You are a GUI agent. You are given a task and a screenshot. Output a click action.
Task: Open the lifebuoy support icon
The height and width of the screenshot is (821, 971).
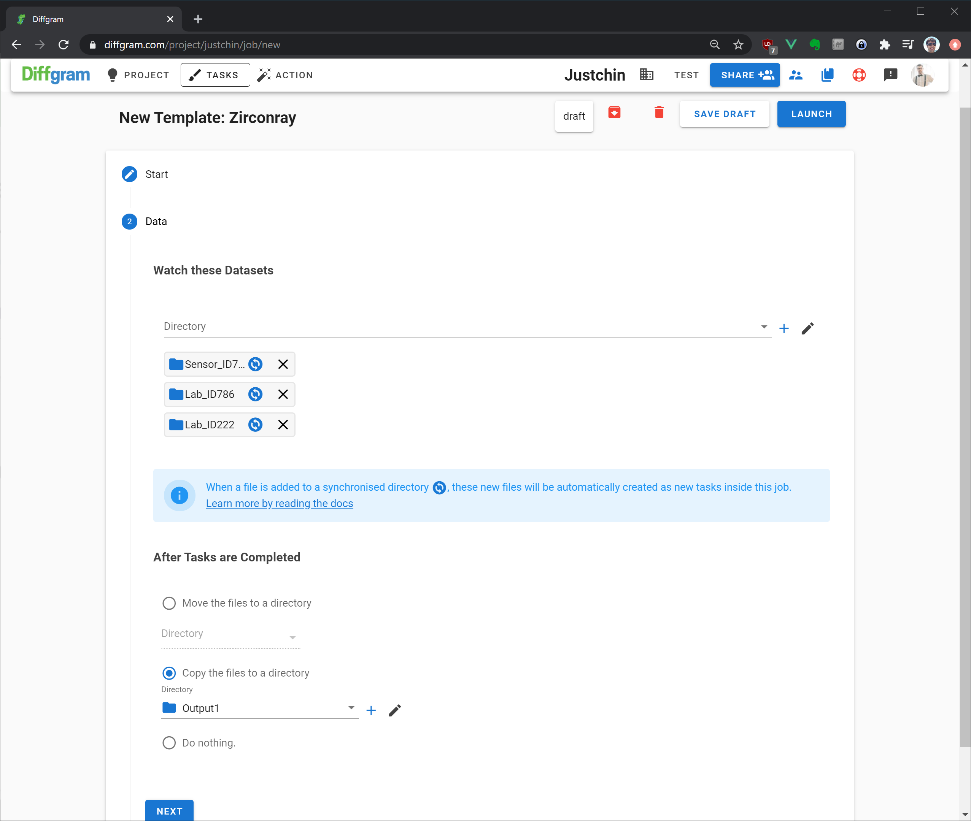[859, 75]
